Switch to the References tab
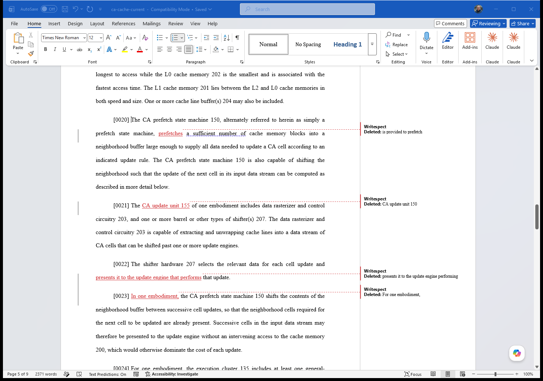This screenshot has width=543, height=381. (x=124, y=23)
